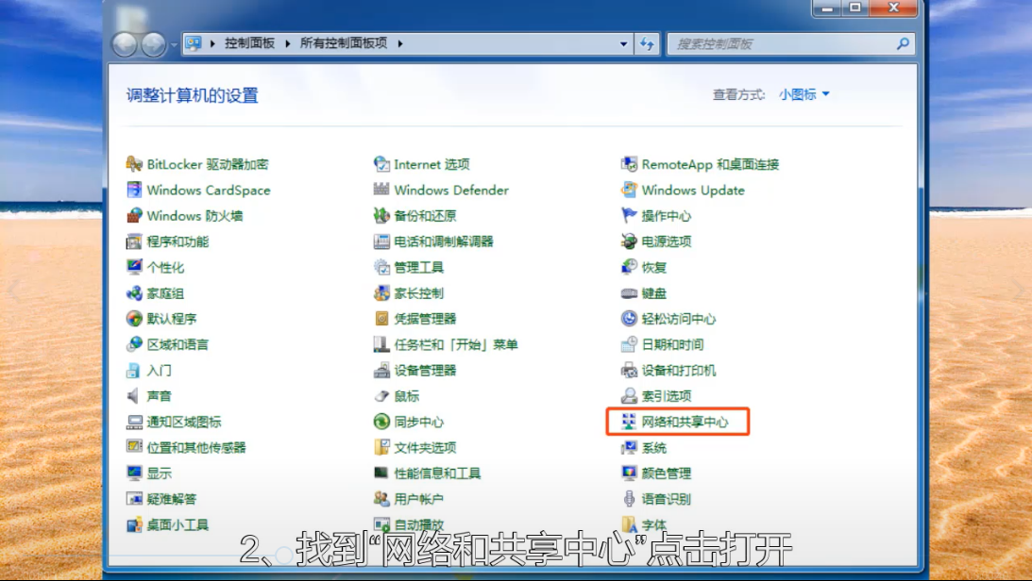Click the refresh button beside address bar

point(647,44)
